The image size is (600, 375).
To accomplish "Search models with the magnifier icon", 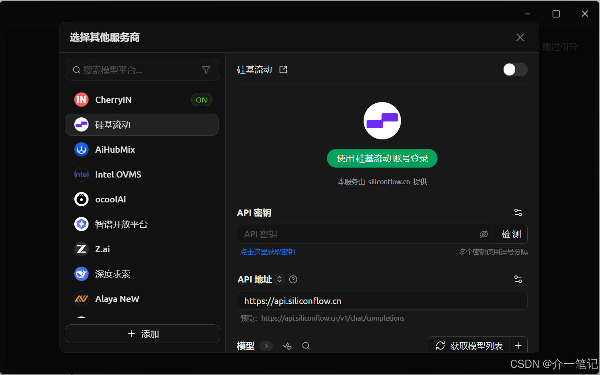I will point(306,346).
